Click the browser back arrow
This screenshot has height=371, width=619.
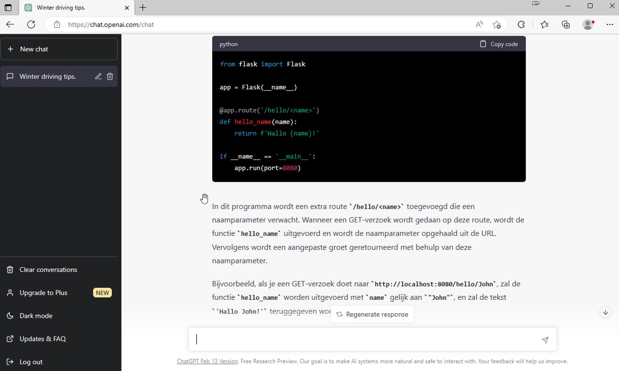(10, 24)
